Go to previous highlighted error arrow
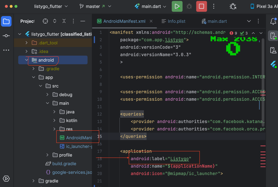 pos(253,33)
